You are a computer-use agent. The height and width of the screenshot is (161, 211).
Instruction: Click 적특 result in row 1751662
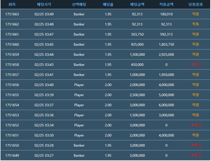tap(196, 24)
